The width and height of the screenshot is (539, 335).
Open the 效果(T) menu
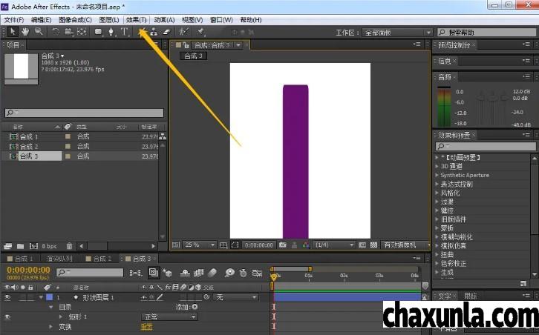(x=137, y=20)
